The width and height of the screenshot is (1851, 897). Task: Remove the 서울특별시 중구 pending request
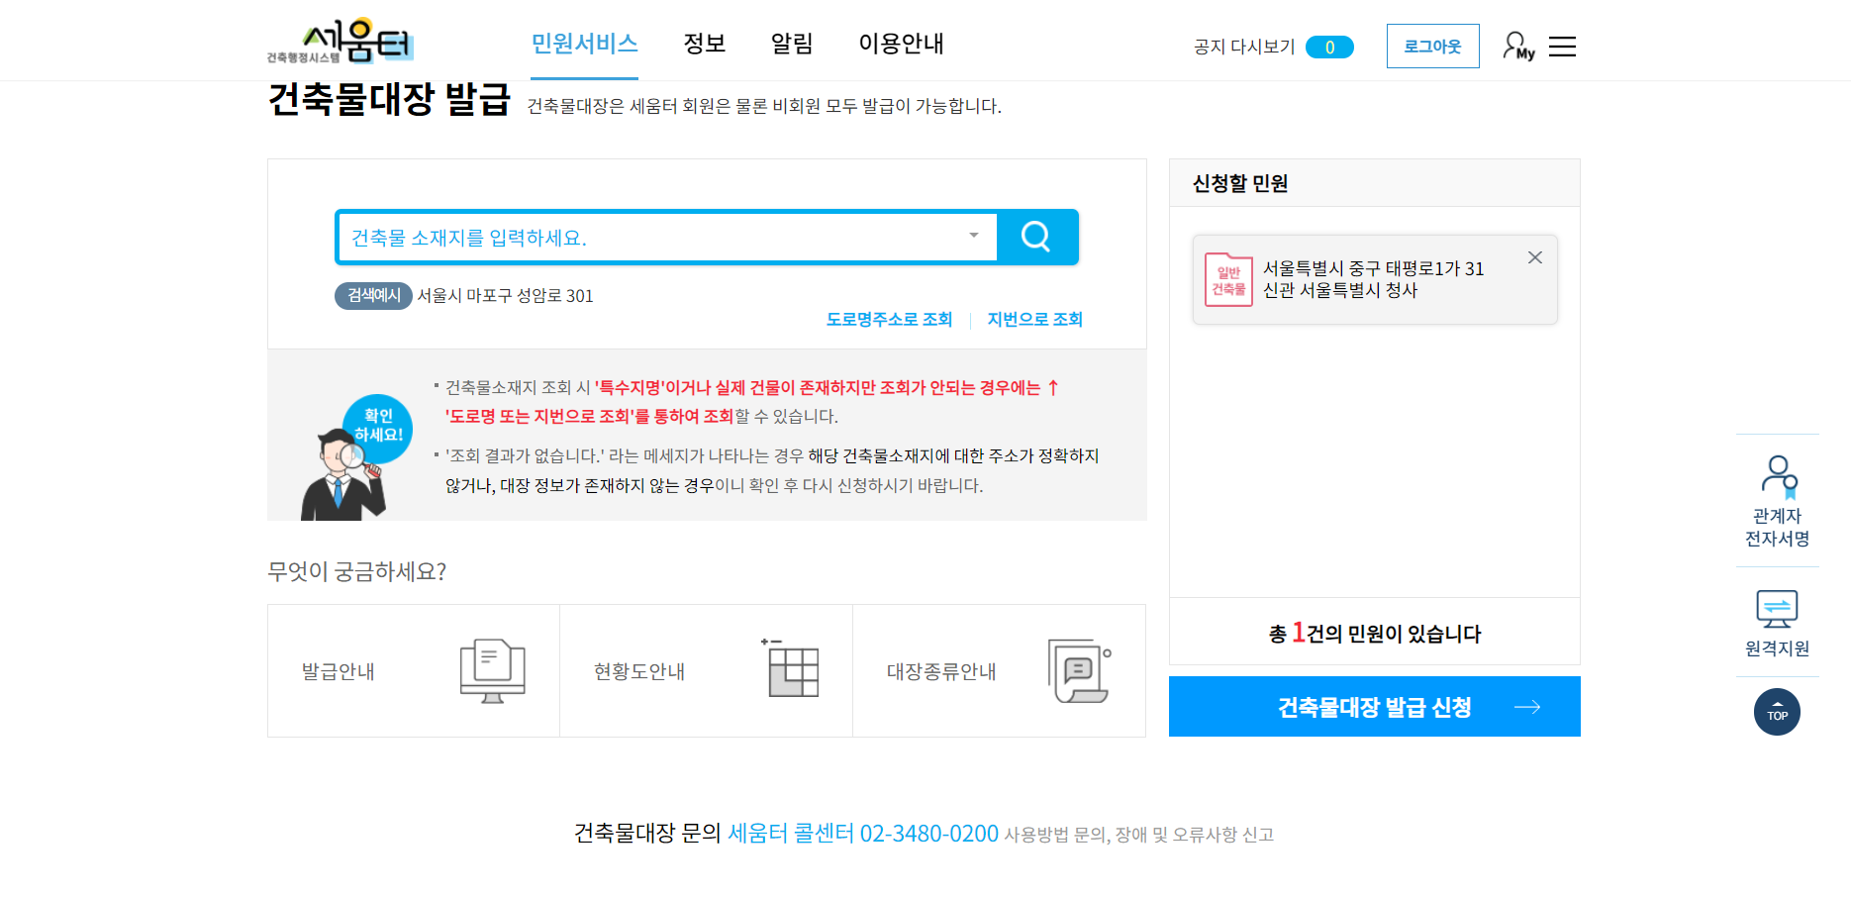(1534, 257)
